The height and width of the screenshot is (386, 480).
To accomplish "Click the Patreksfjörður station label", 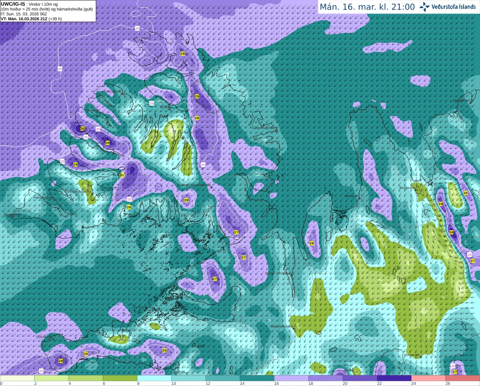I will pyautogui.click(x=44, y=197).
